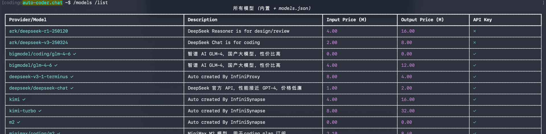Click API Key checkmark in the bigmodel/glm-4-6 row
Viewport: 546px width, 134px height.
pyautogui.click(x=474, y=65)
